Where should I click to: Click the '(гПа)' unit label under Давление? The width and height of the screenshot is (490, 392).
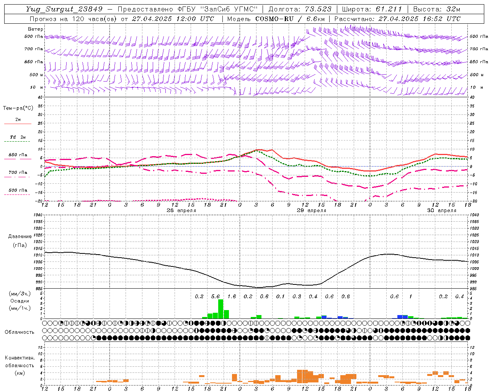20,245
